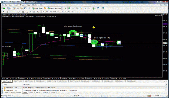Select the horizontal line tool
This screenshot has height=98, width=169.
(x=16, y=12)
